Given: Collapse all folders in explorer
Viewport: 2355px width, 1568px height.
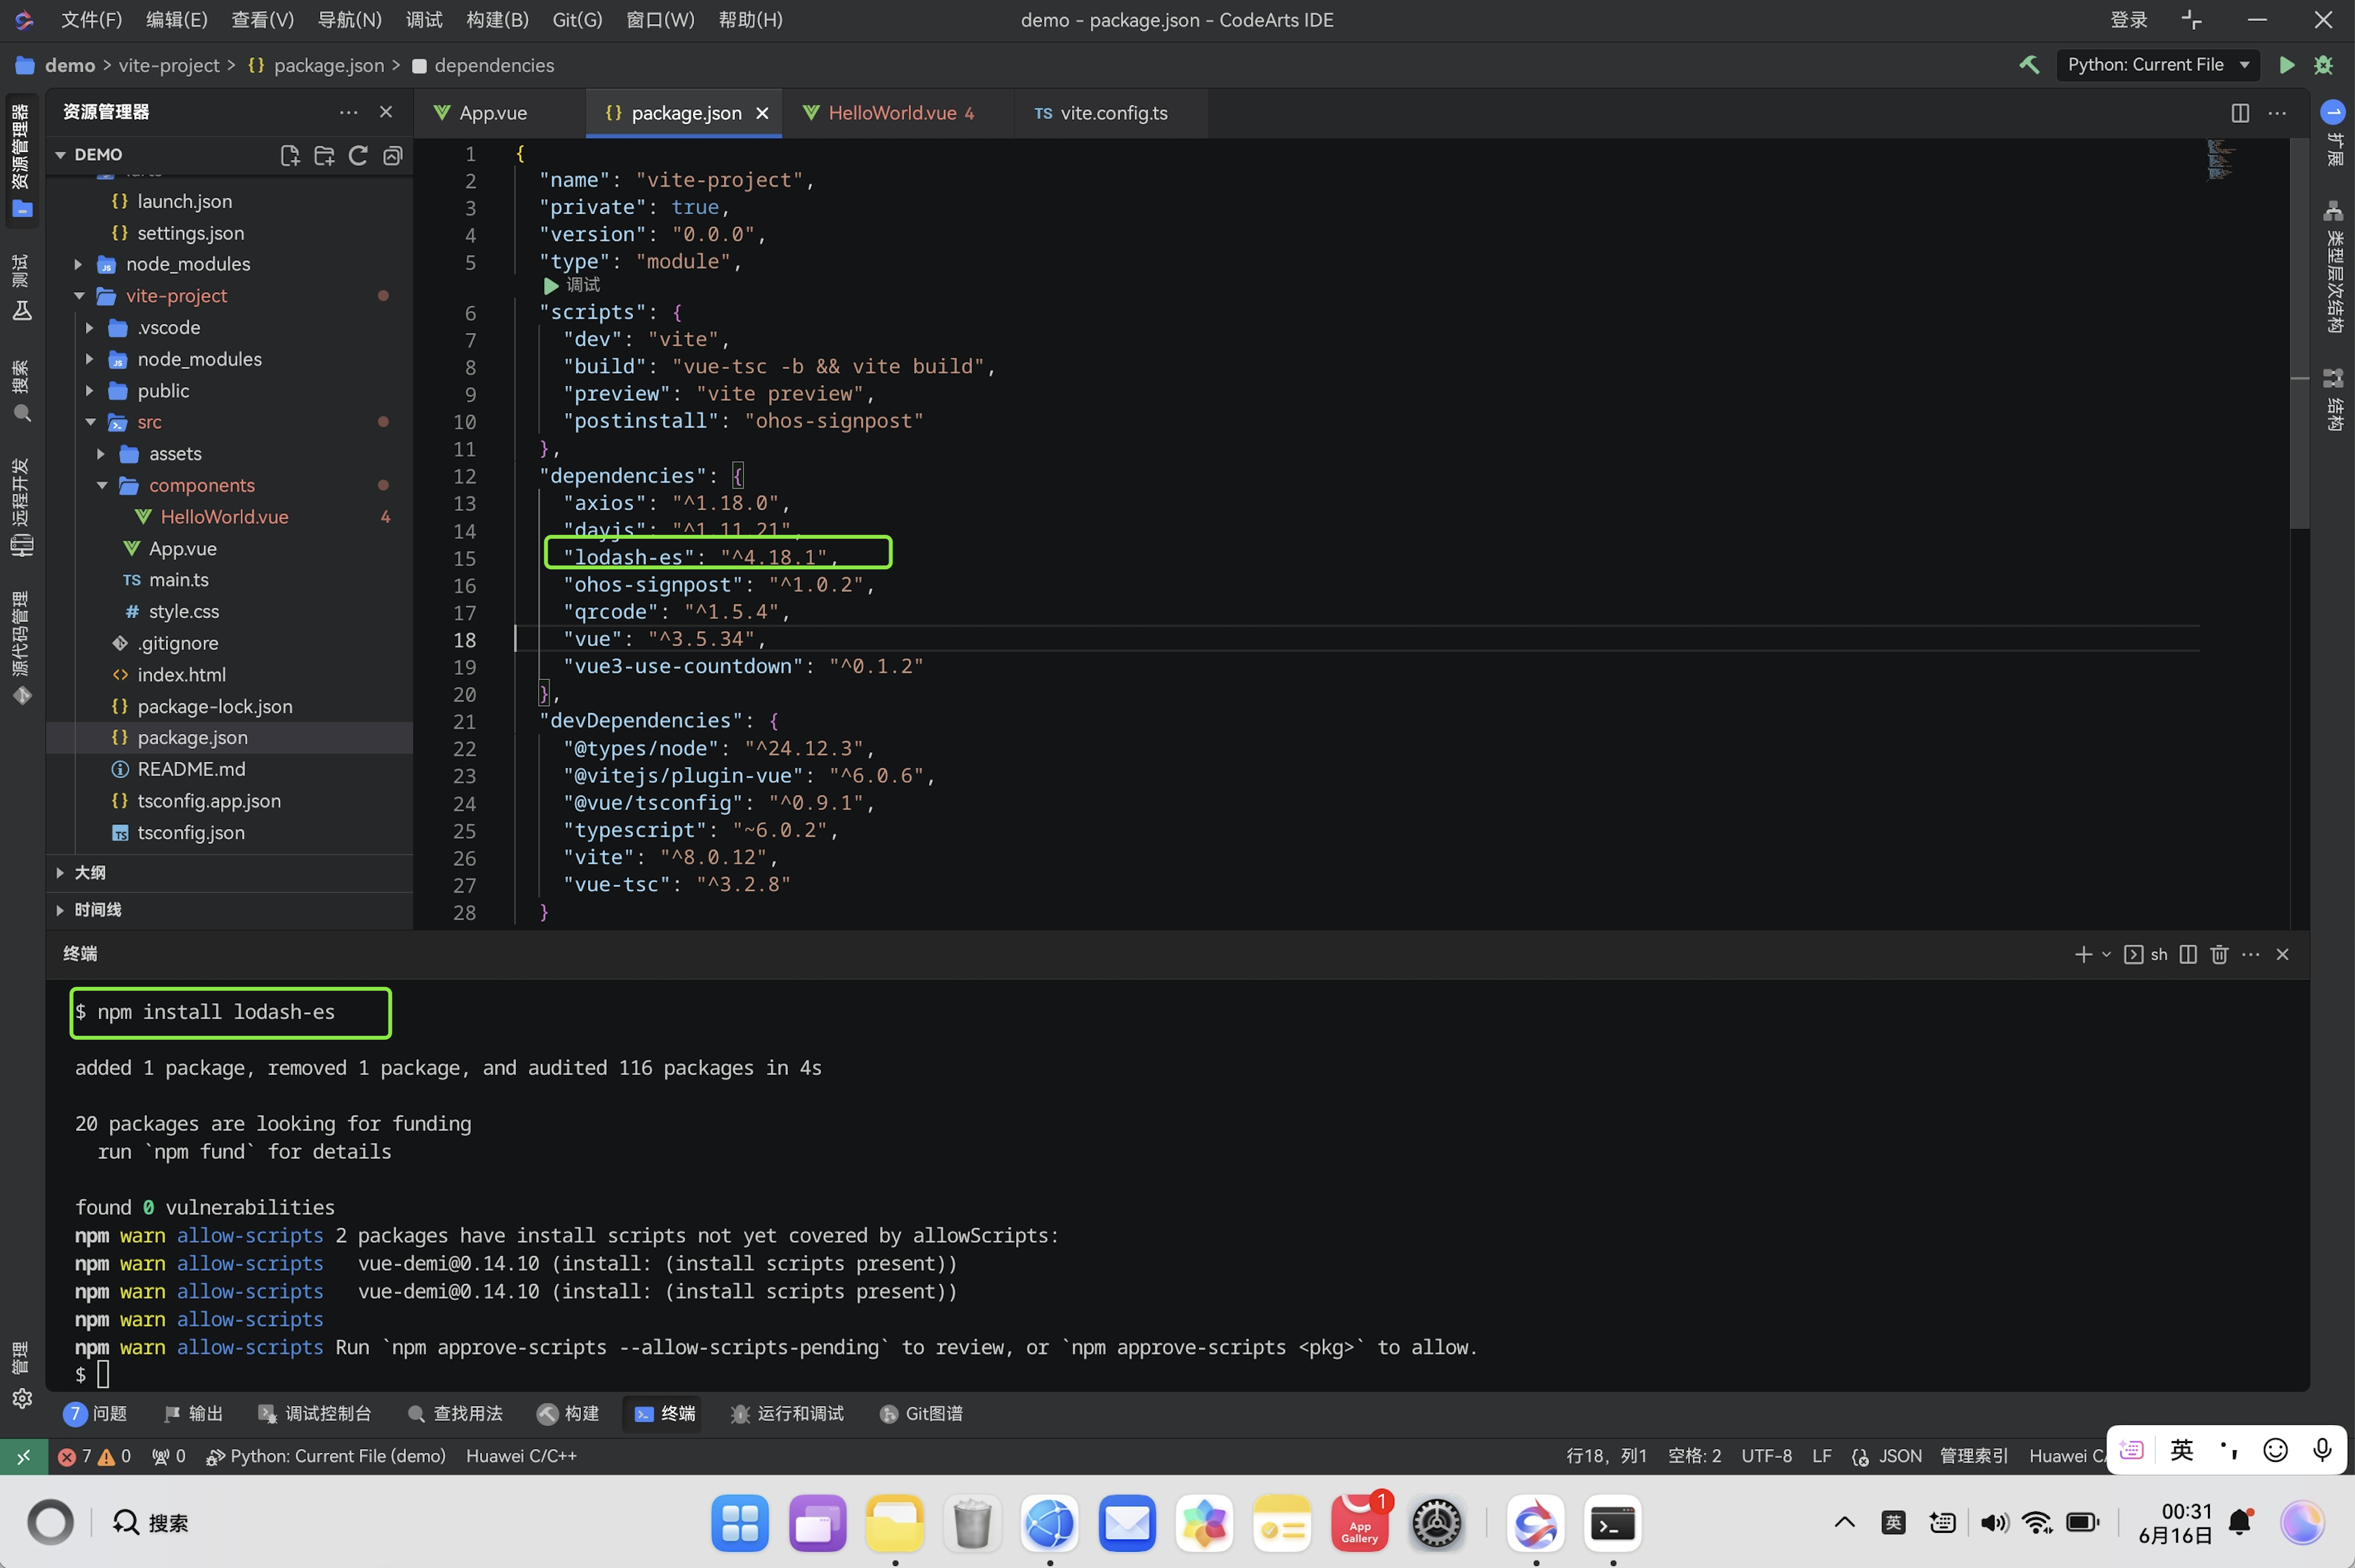Looking at the screenshot, I should click(x=393, y=155).
